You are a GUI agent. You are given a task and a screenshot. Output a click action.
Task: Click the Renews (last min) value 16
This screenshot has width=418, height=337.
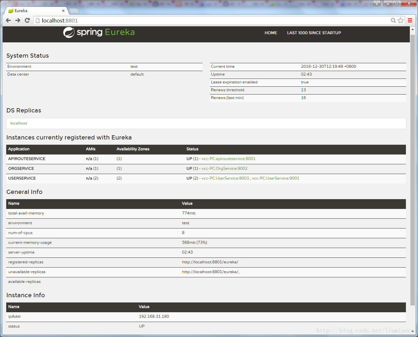point(303,98)
